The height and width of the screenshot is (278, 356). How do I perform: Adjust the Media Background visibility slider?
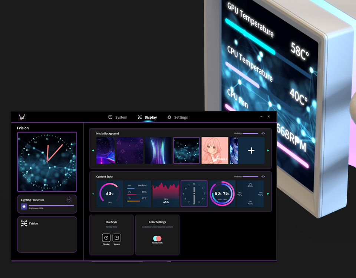click(250, 133)
